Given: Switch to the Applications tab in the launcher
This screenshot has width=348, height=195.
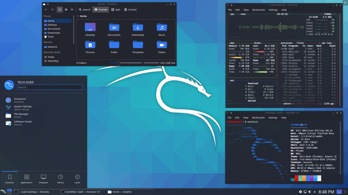Looking at the screenshot, I should (x=26, y=179).
